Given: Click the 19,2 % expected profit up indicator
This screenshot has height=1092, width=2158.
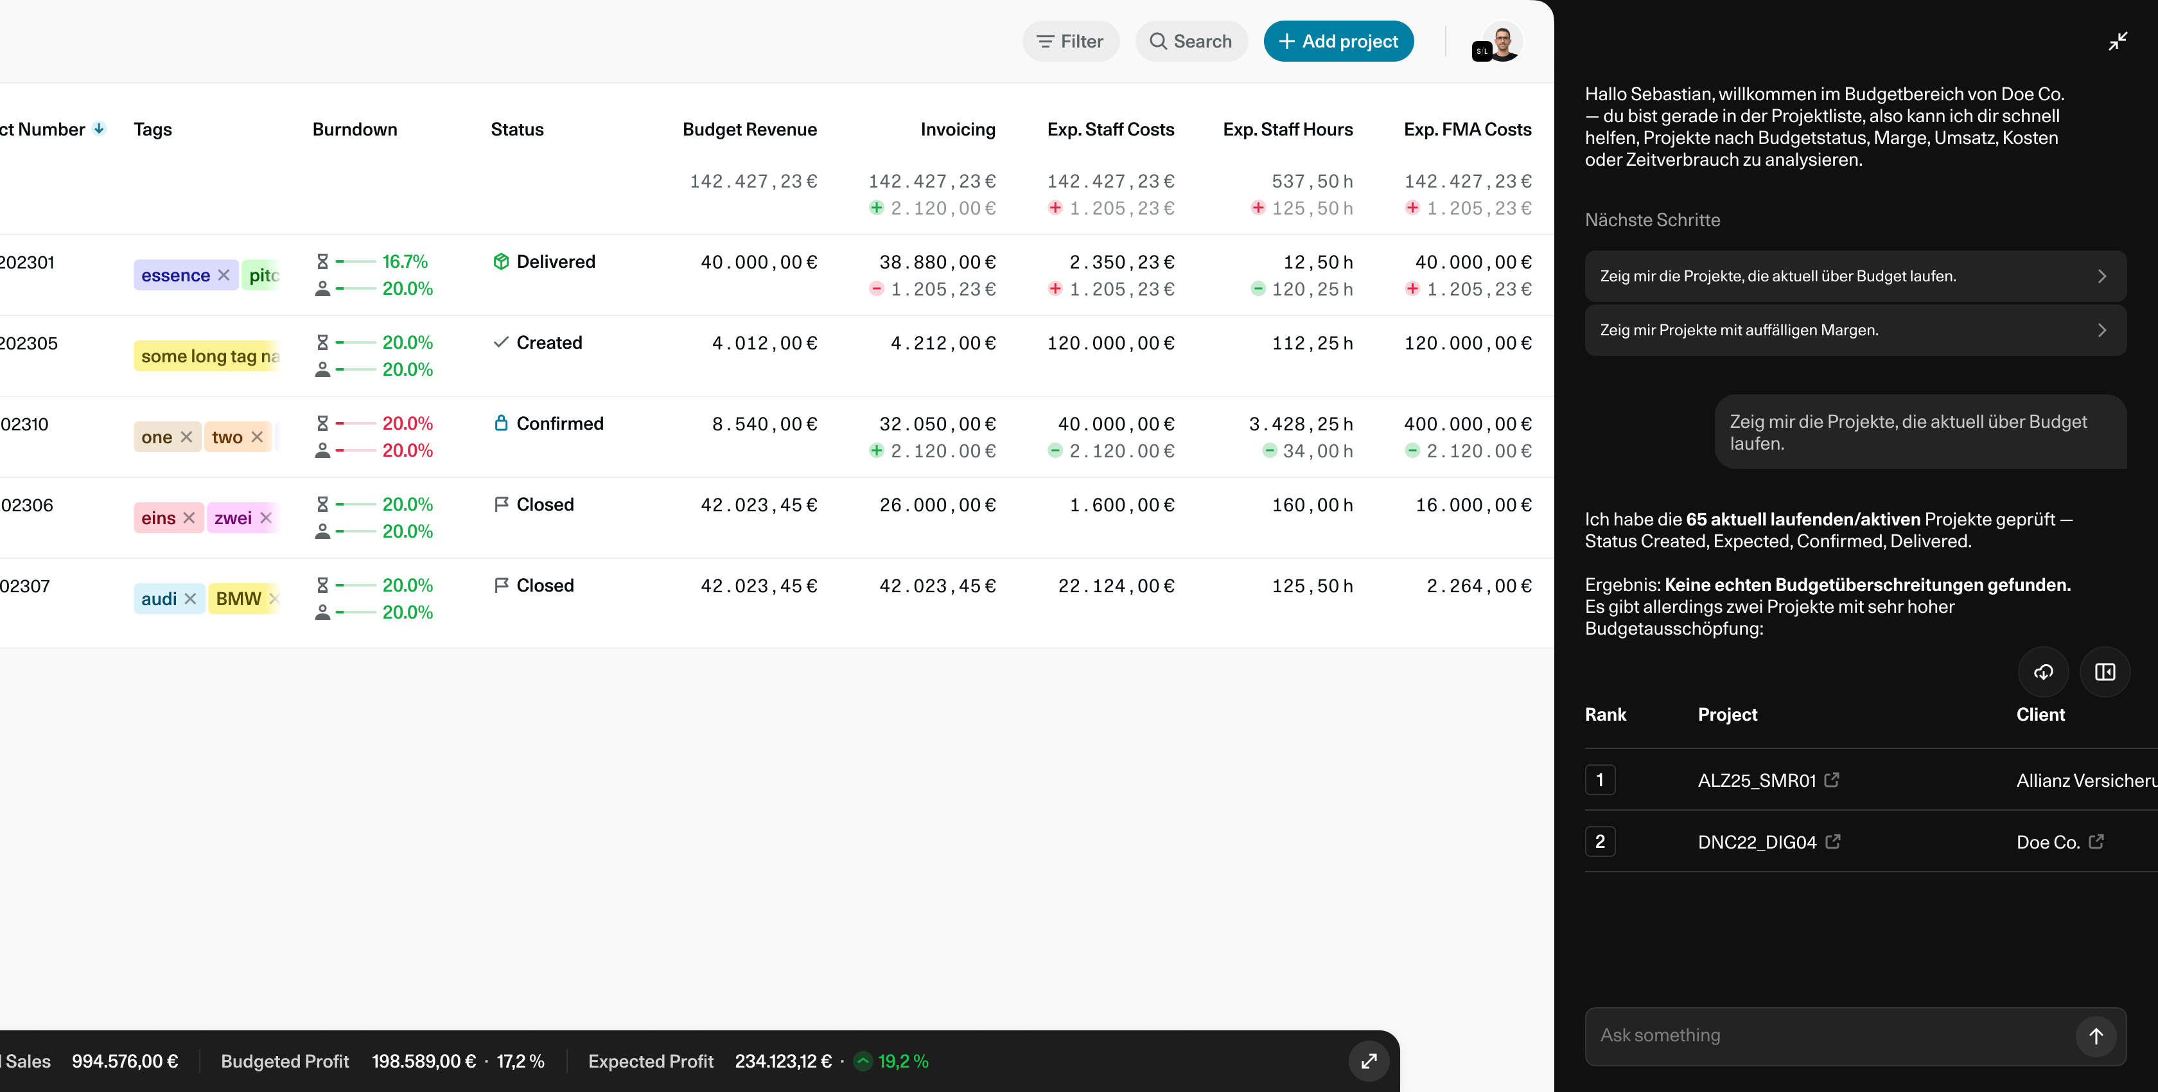Looking at the screenshot, I should [x=891, y=1061].
